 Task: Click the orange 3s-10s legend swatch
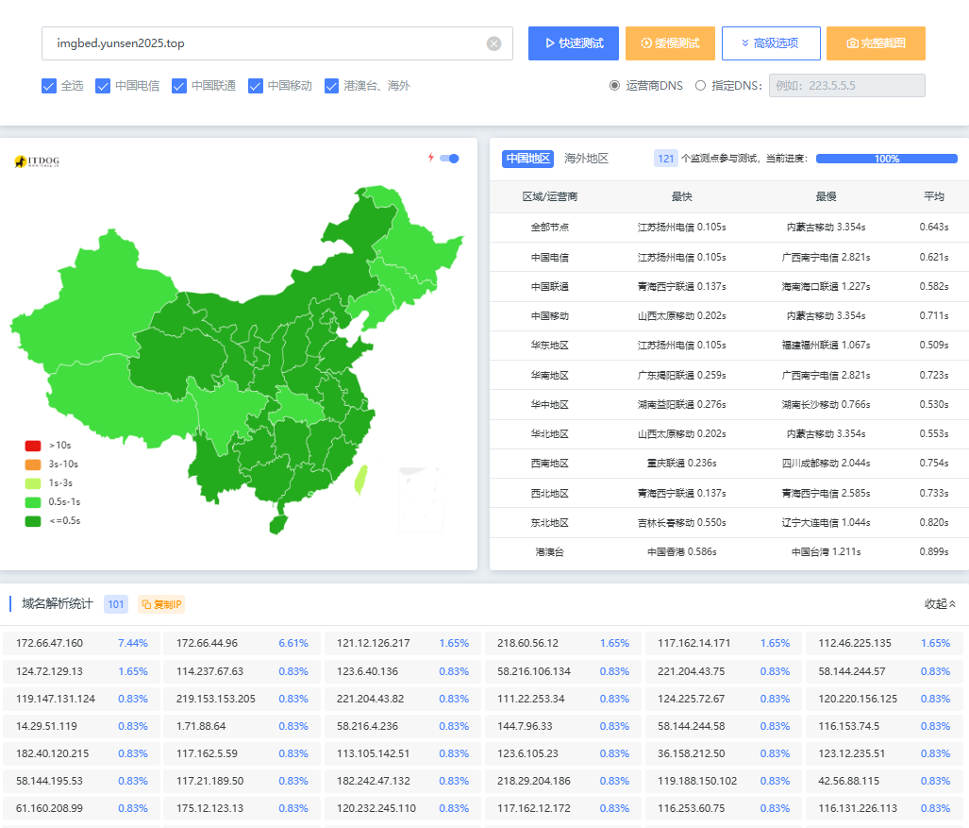pos(33,465)
